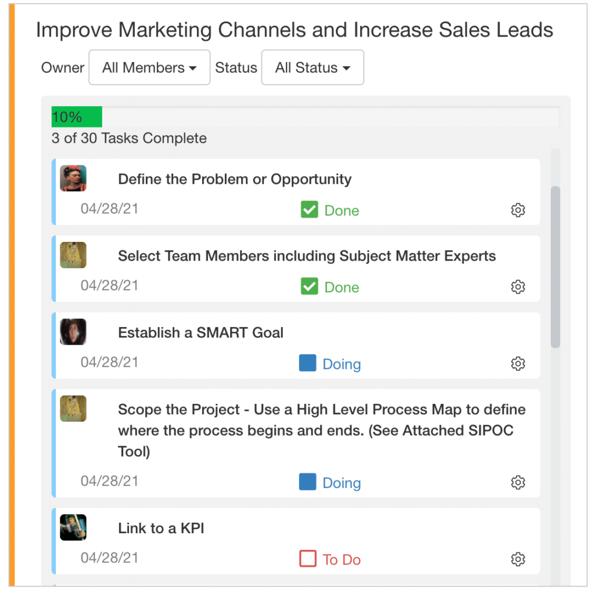595x590 pixels.
Task: Open gear settings for Select Team Members task
Action: pos(518,287)
